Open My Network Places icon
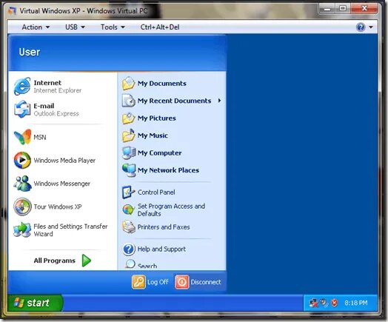 click(129, 170)
